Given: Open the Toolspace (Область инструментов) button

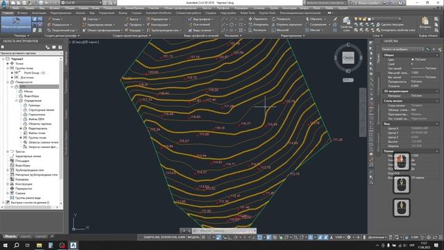Looking at the screenshot, I should pos(16,24).
